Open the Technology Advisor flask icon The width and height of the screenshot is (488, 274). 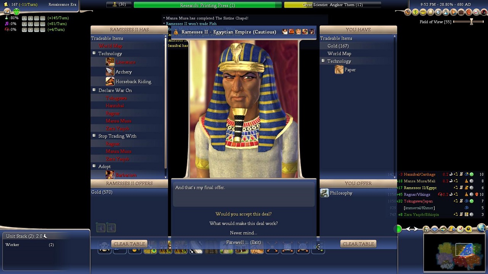click(x=446, y=12)
